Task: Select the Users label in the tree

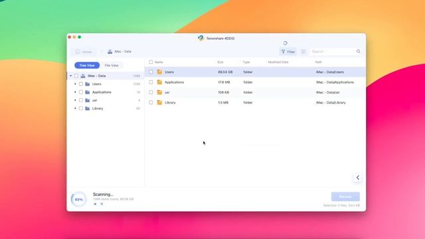Action: pyautogui.click(x=96, y=84)
